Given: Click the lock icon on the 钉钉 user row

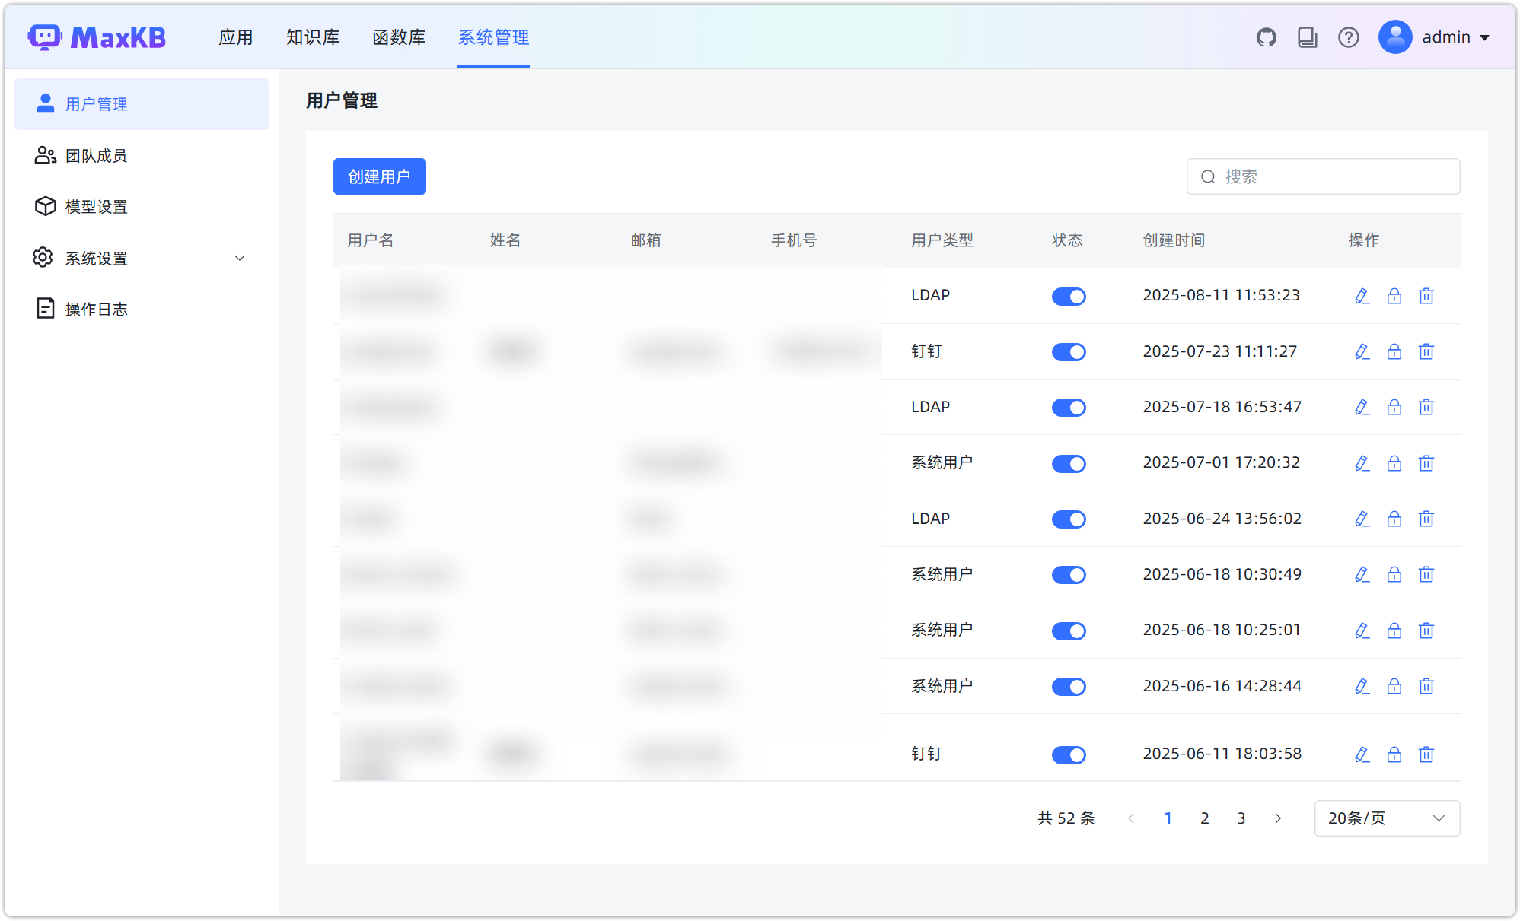Looking at the screenshot, I should (1394, 351).
